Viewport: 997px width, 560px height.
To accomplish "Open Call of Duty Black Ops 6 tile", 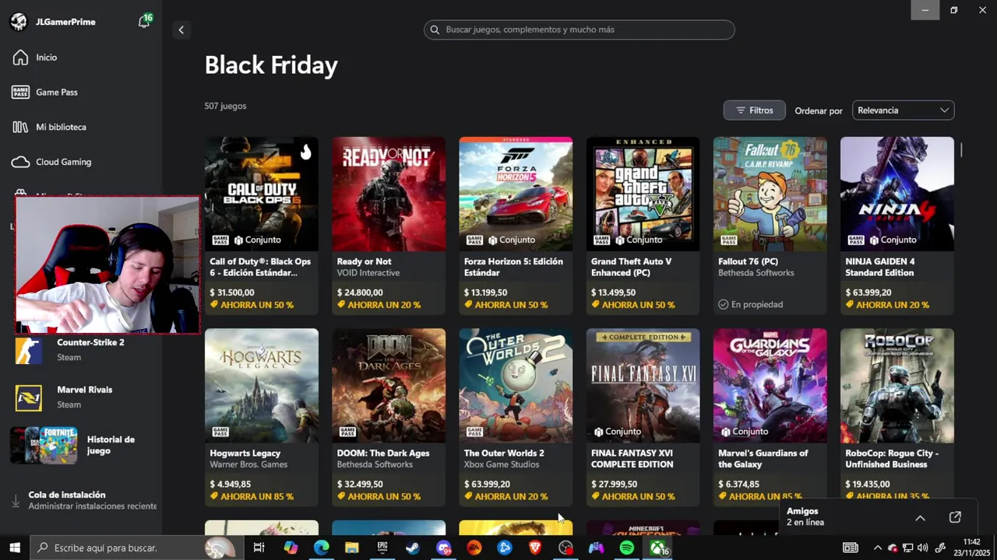I will pyautogui.click(x=261, y=194).
